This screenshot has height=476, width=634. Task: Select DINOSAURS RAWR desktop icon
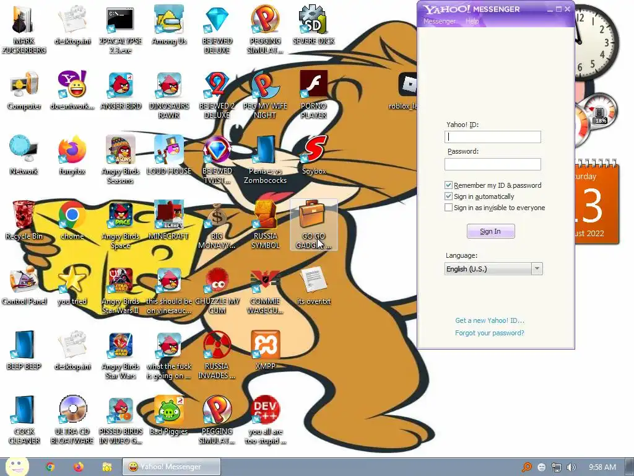coord(169,94)
